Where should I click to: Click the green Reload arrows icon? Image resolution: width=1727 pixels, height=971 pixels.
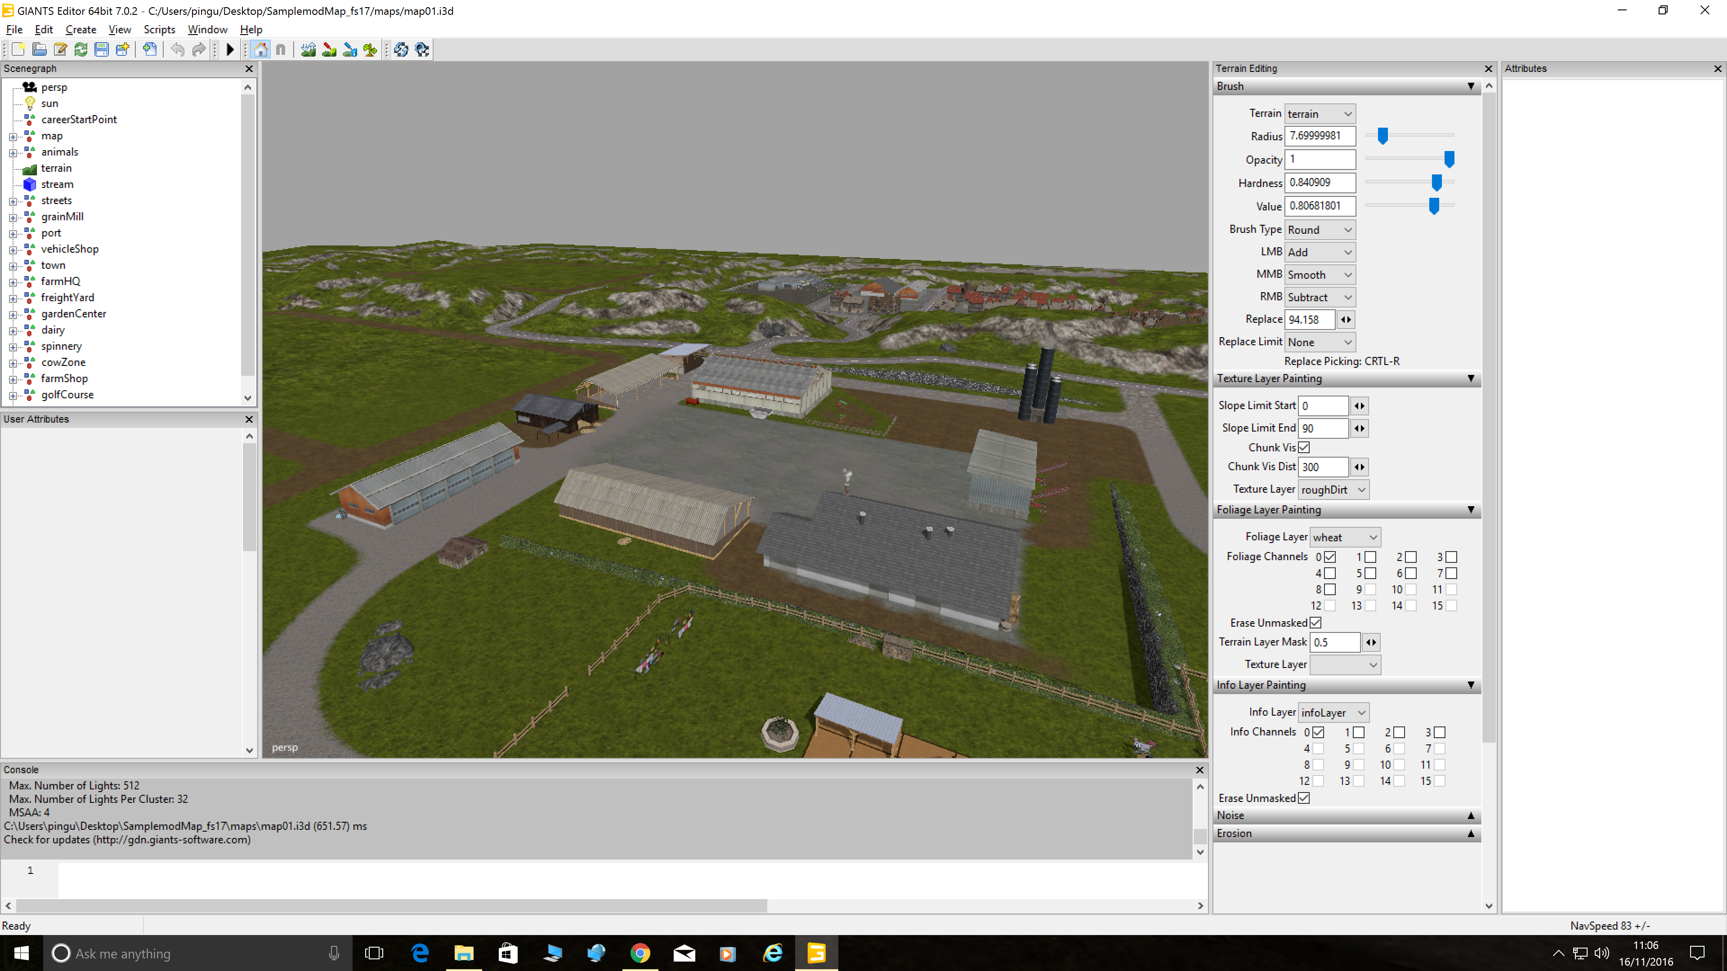pos(81,49)
